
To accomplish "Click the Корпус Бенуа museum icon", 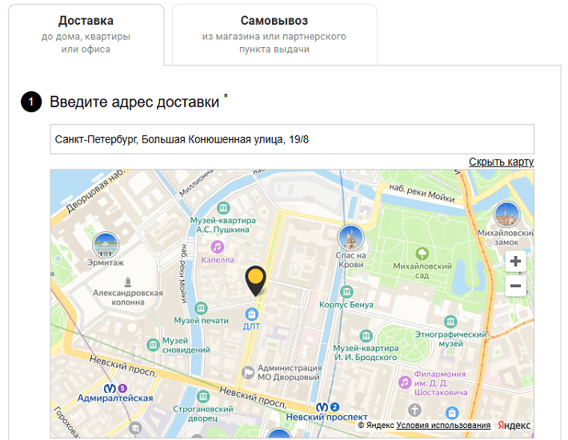I will click(x=346, y=291).
